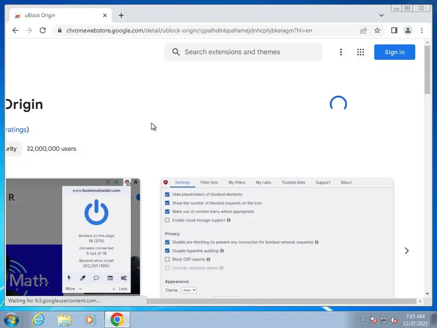Image resolution: width=437 pixels, height=328 pixels.
Task: Open Windows Explorer from taskbar
Action: [x=64, y=319]
